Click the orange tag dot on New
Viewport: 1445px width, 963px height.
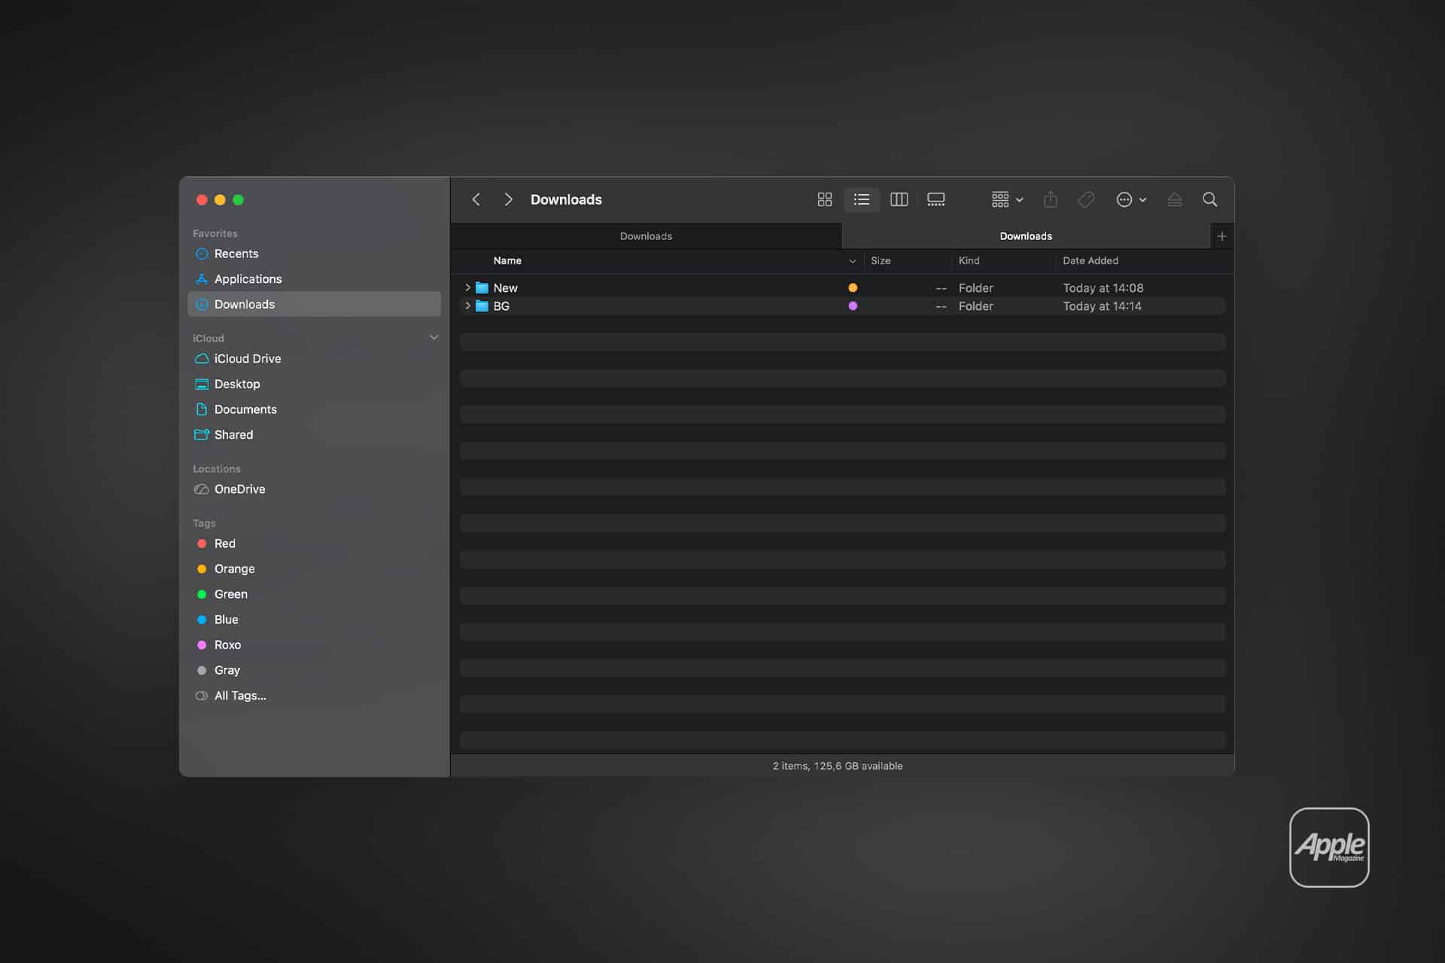tap(853, 287)
